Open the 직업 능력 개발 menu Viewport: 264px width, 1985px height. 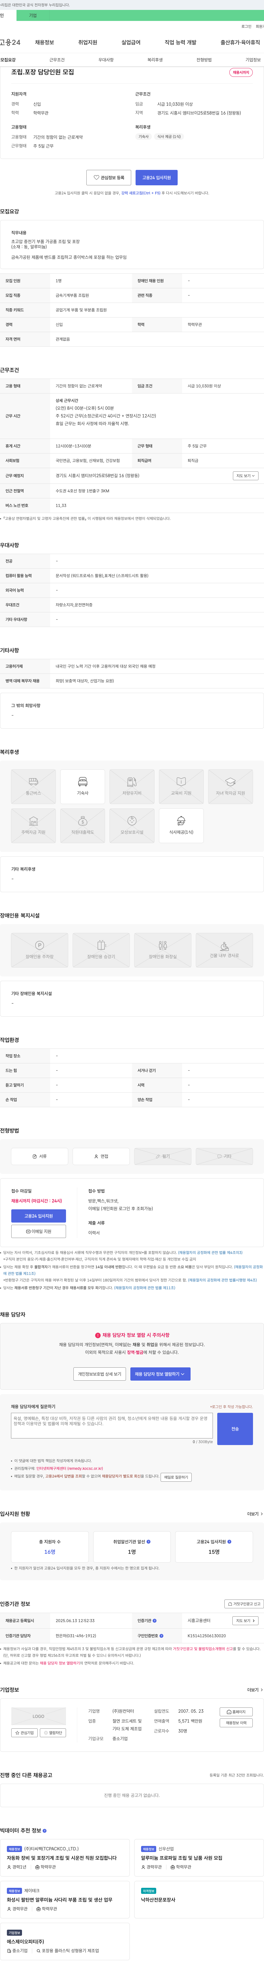tap(180, 42)
